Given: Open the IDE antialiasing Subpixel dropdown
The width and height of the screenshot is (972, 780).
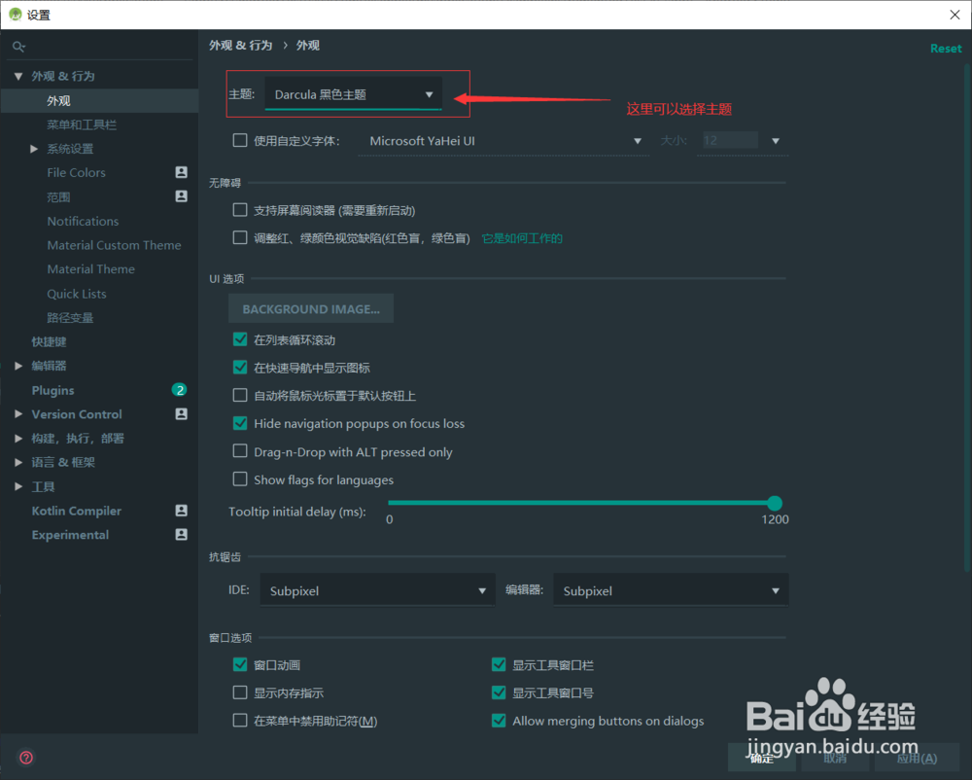Looking at the screenshot, I should point(377,590).
